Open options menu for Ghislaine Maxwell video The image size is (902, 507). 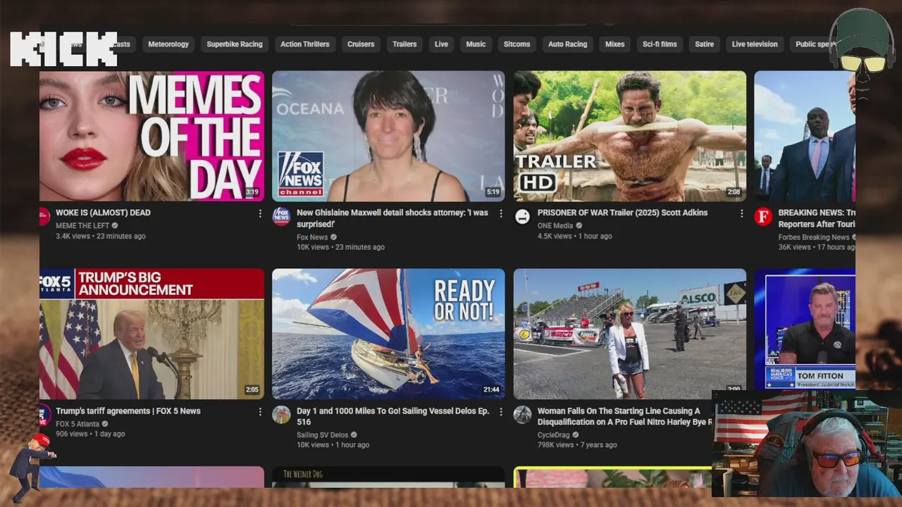pyautogui.click(x=501, y=213)
